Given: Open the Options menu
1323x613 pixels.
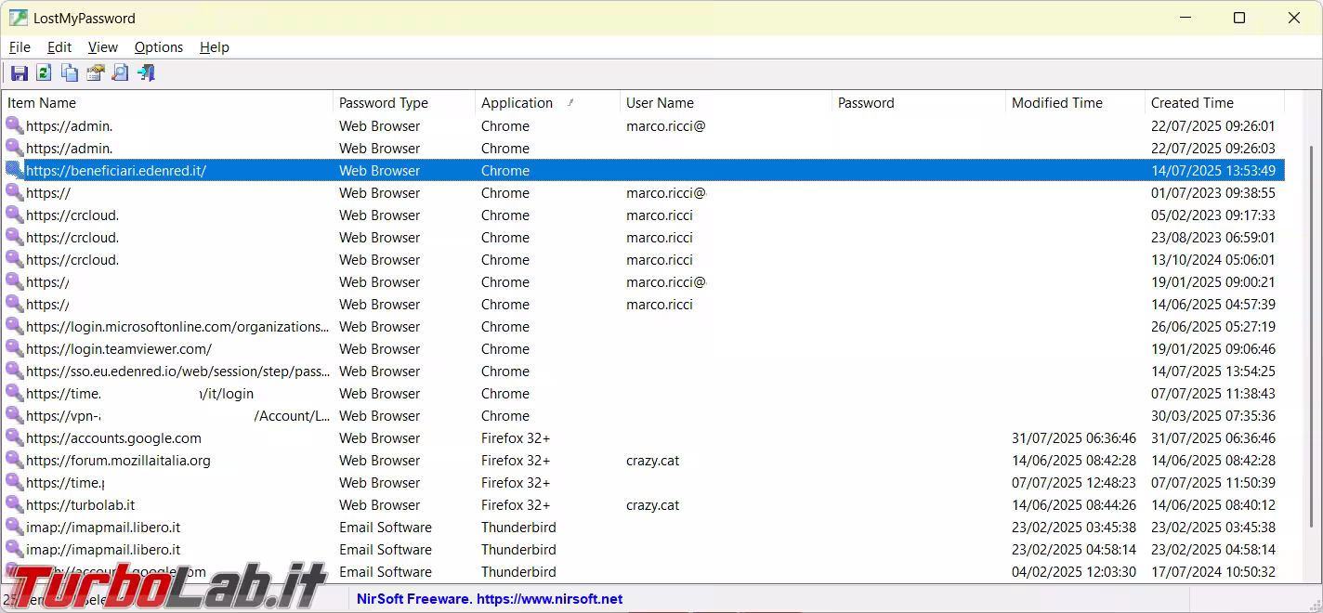Looking at the screenshot, I should (x=159, y=47).
